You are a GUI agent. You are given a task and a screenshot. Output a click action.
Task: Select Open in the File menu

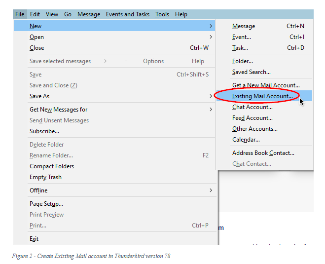point(114,37)
